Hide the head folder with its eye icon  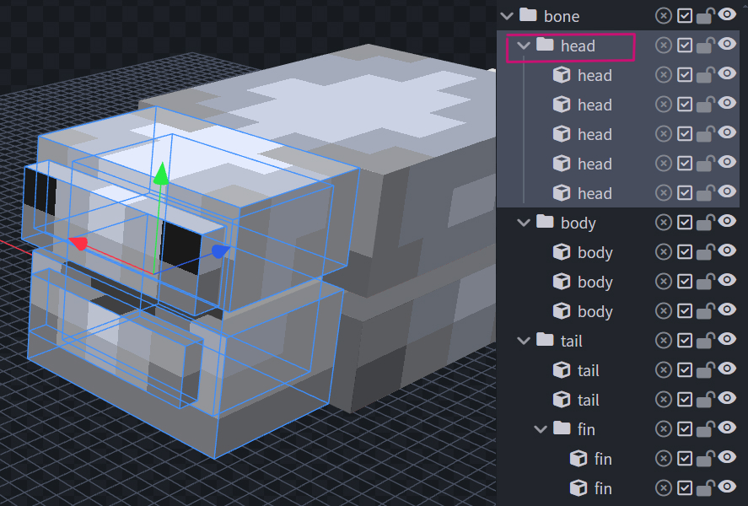(727, 44)
